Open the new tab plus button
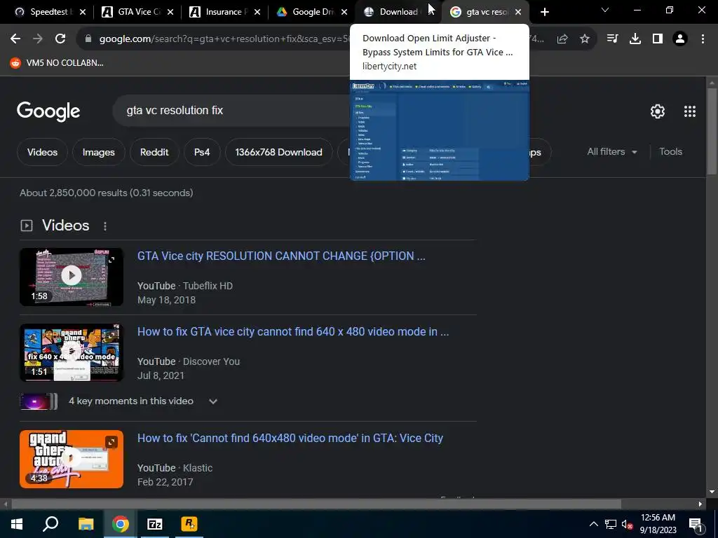This screenshot has height=538, width=718. pos(544,12)
